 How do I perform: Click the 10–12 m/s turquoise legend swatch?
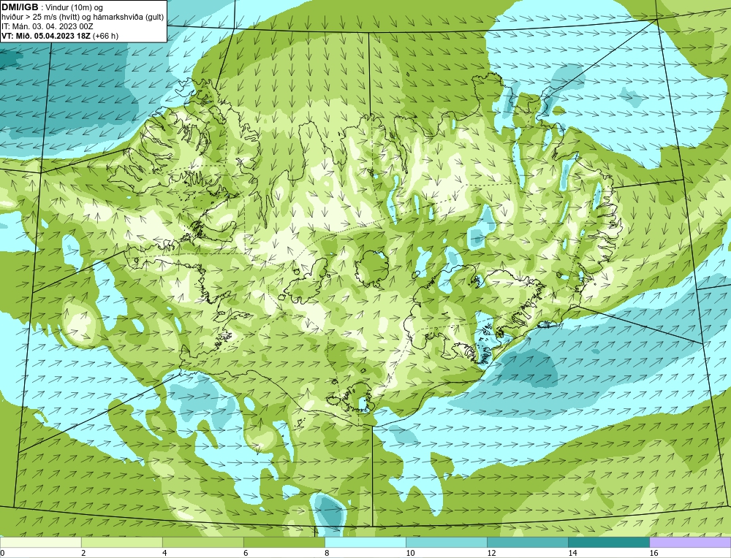[x=447, y=542]
